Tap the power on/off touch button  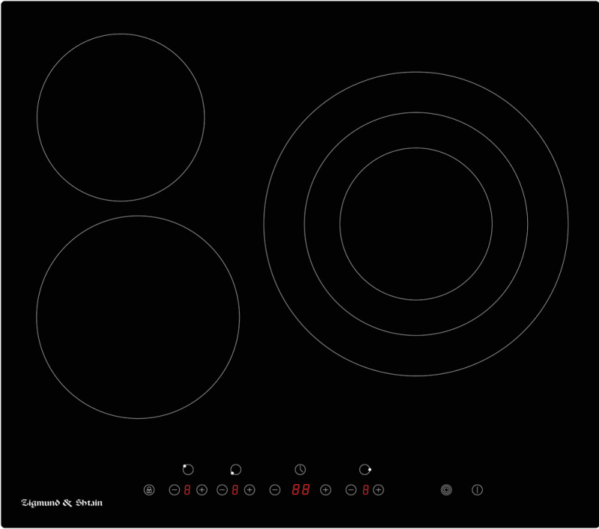[x=477, y=490]
